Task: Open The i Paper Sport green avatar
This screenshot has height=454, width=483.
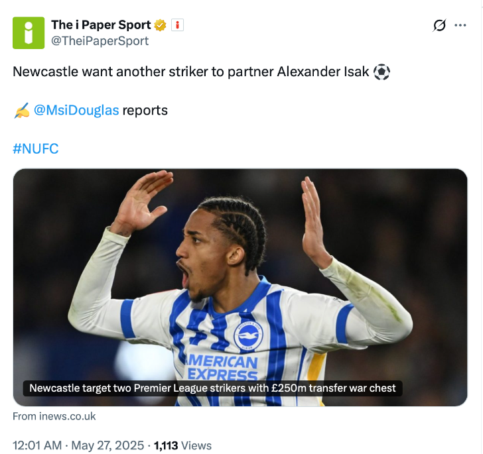Action: coord(29,32)
